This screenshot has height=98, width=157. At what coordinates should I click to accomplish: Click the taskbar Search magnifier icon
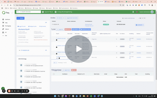point(59,96)
